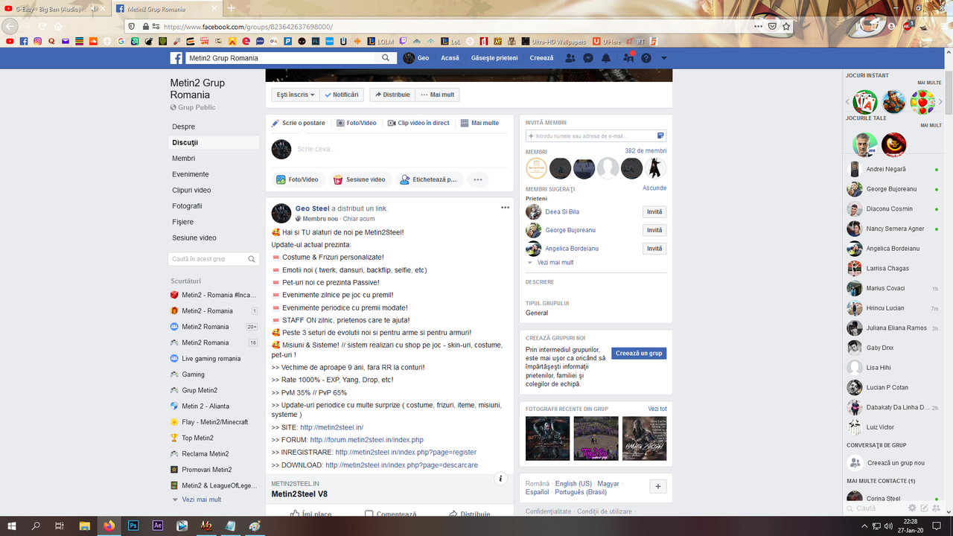Click Geo Steel author name link
Viewport: 953px width, 536px height.
[x=312, y=208]
